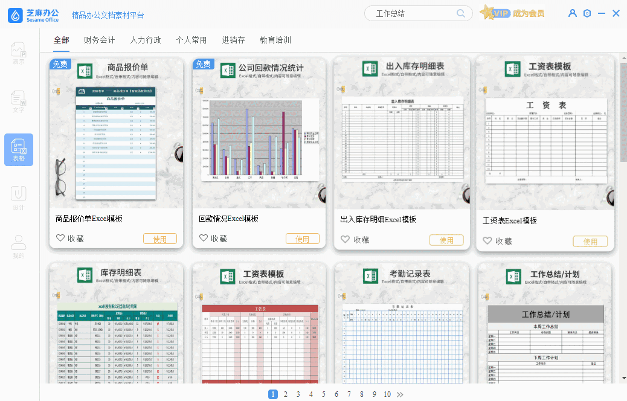The image size is (627, 401).
Task: Switch to the 教育培训 tab
Action: [275, 40]
